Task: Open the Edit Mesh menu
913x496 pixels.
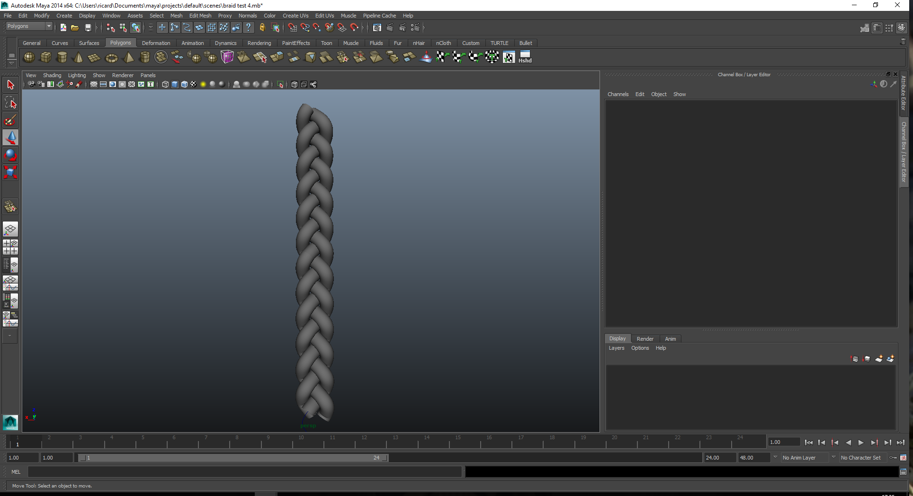Action: click(200, 16)
